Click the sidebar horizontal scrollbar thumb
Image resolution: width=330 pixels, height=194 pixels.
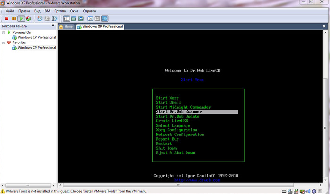(28, 186)
